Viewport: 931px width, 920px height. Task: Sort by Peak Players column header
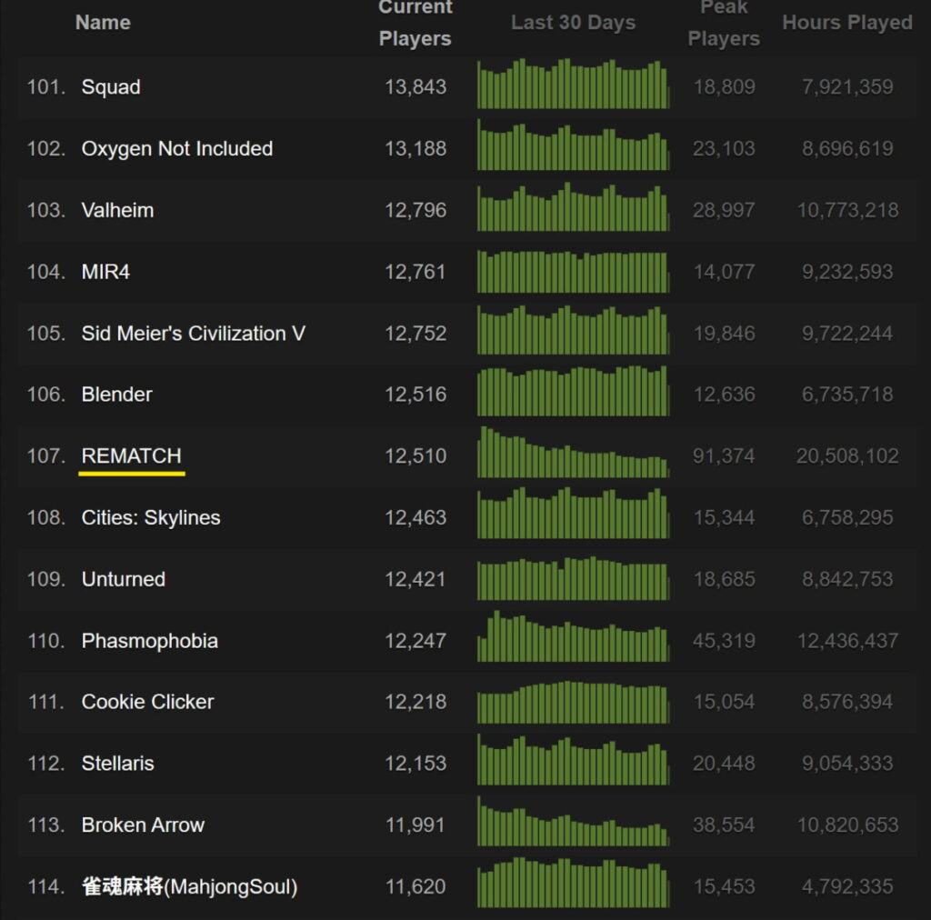point(724,23)
